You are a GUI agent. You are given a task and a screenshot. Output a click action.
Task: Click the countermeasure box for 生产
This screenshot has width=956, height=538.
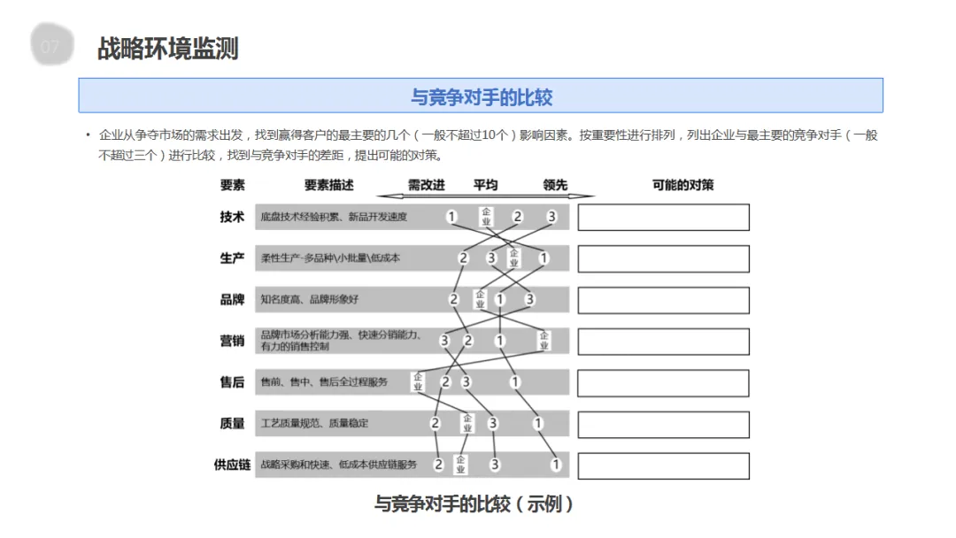coord(663,259)
